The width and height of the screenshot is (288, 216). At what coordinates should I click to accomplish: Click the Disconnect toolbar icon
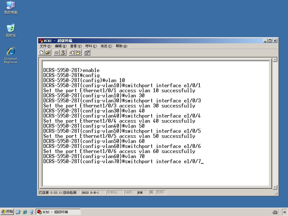[63, 53]
